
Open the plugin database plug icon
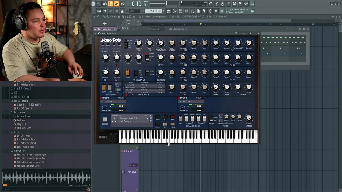click(204, 11)
